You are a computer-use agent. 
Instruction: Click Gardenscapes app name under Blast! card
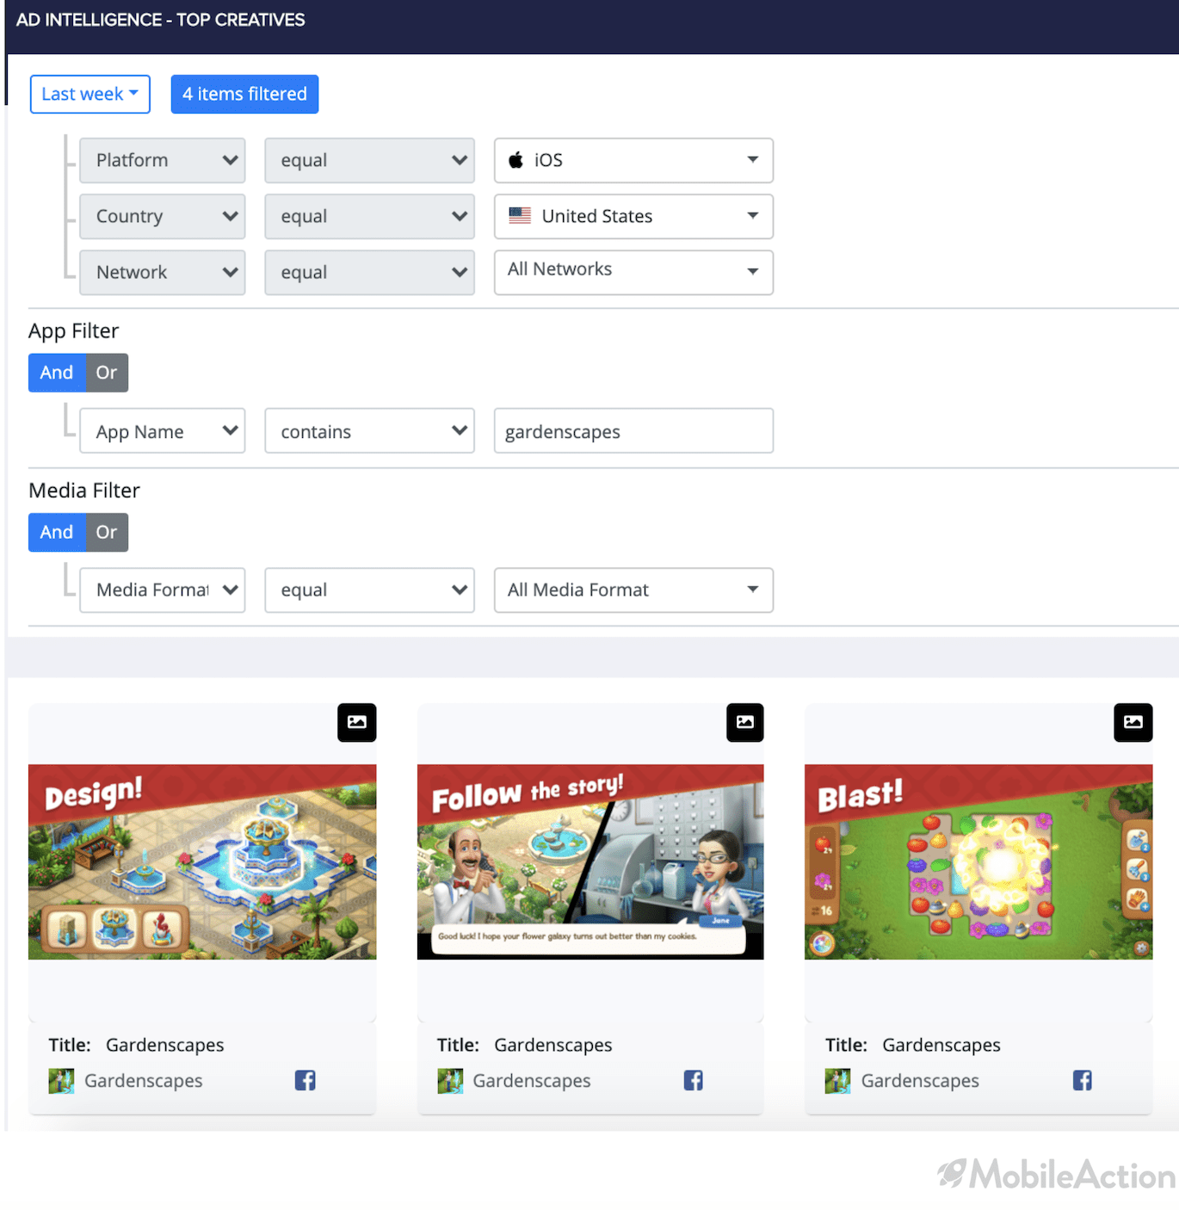tap(920, 1080)
